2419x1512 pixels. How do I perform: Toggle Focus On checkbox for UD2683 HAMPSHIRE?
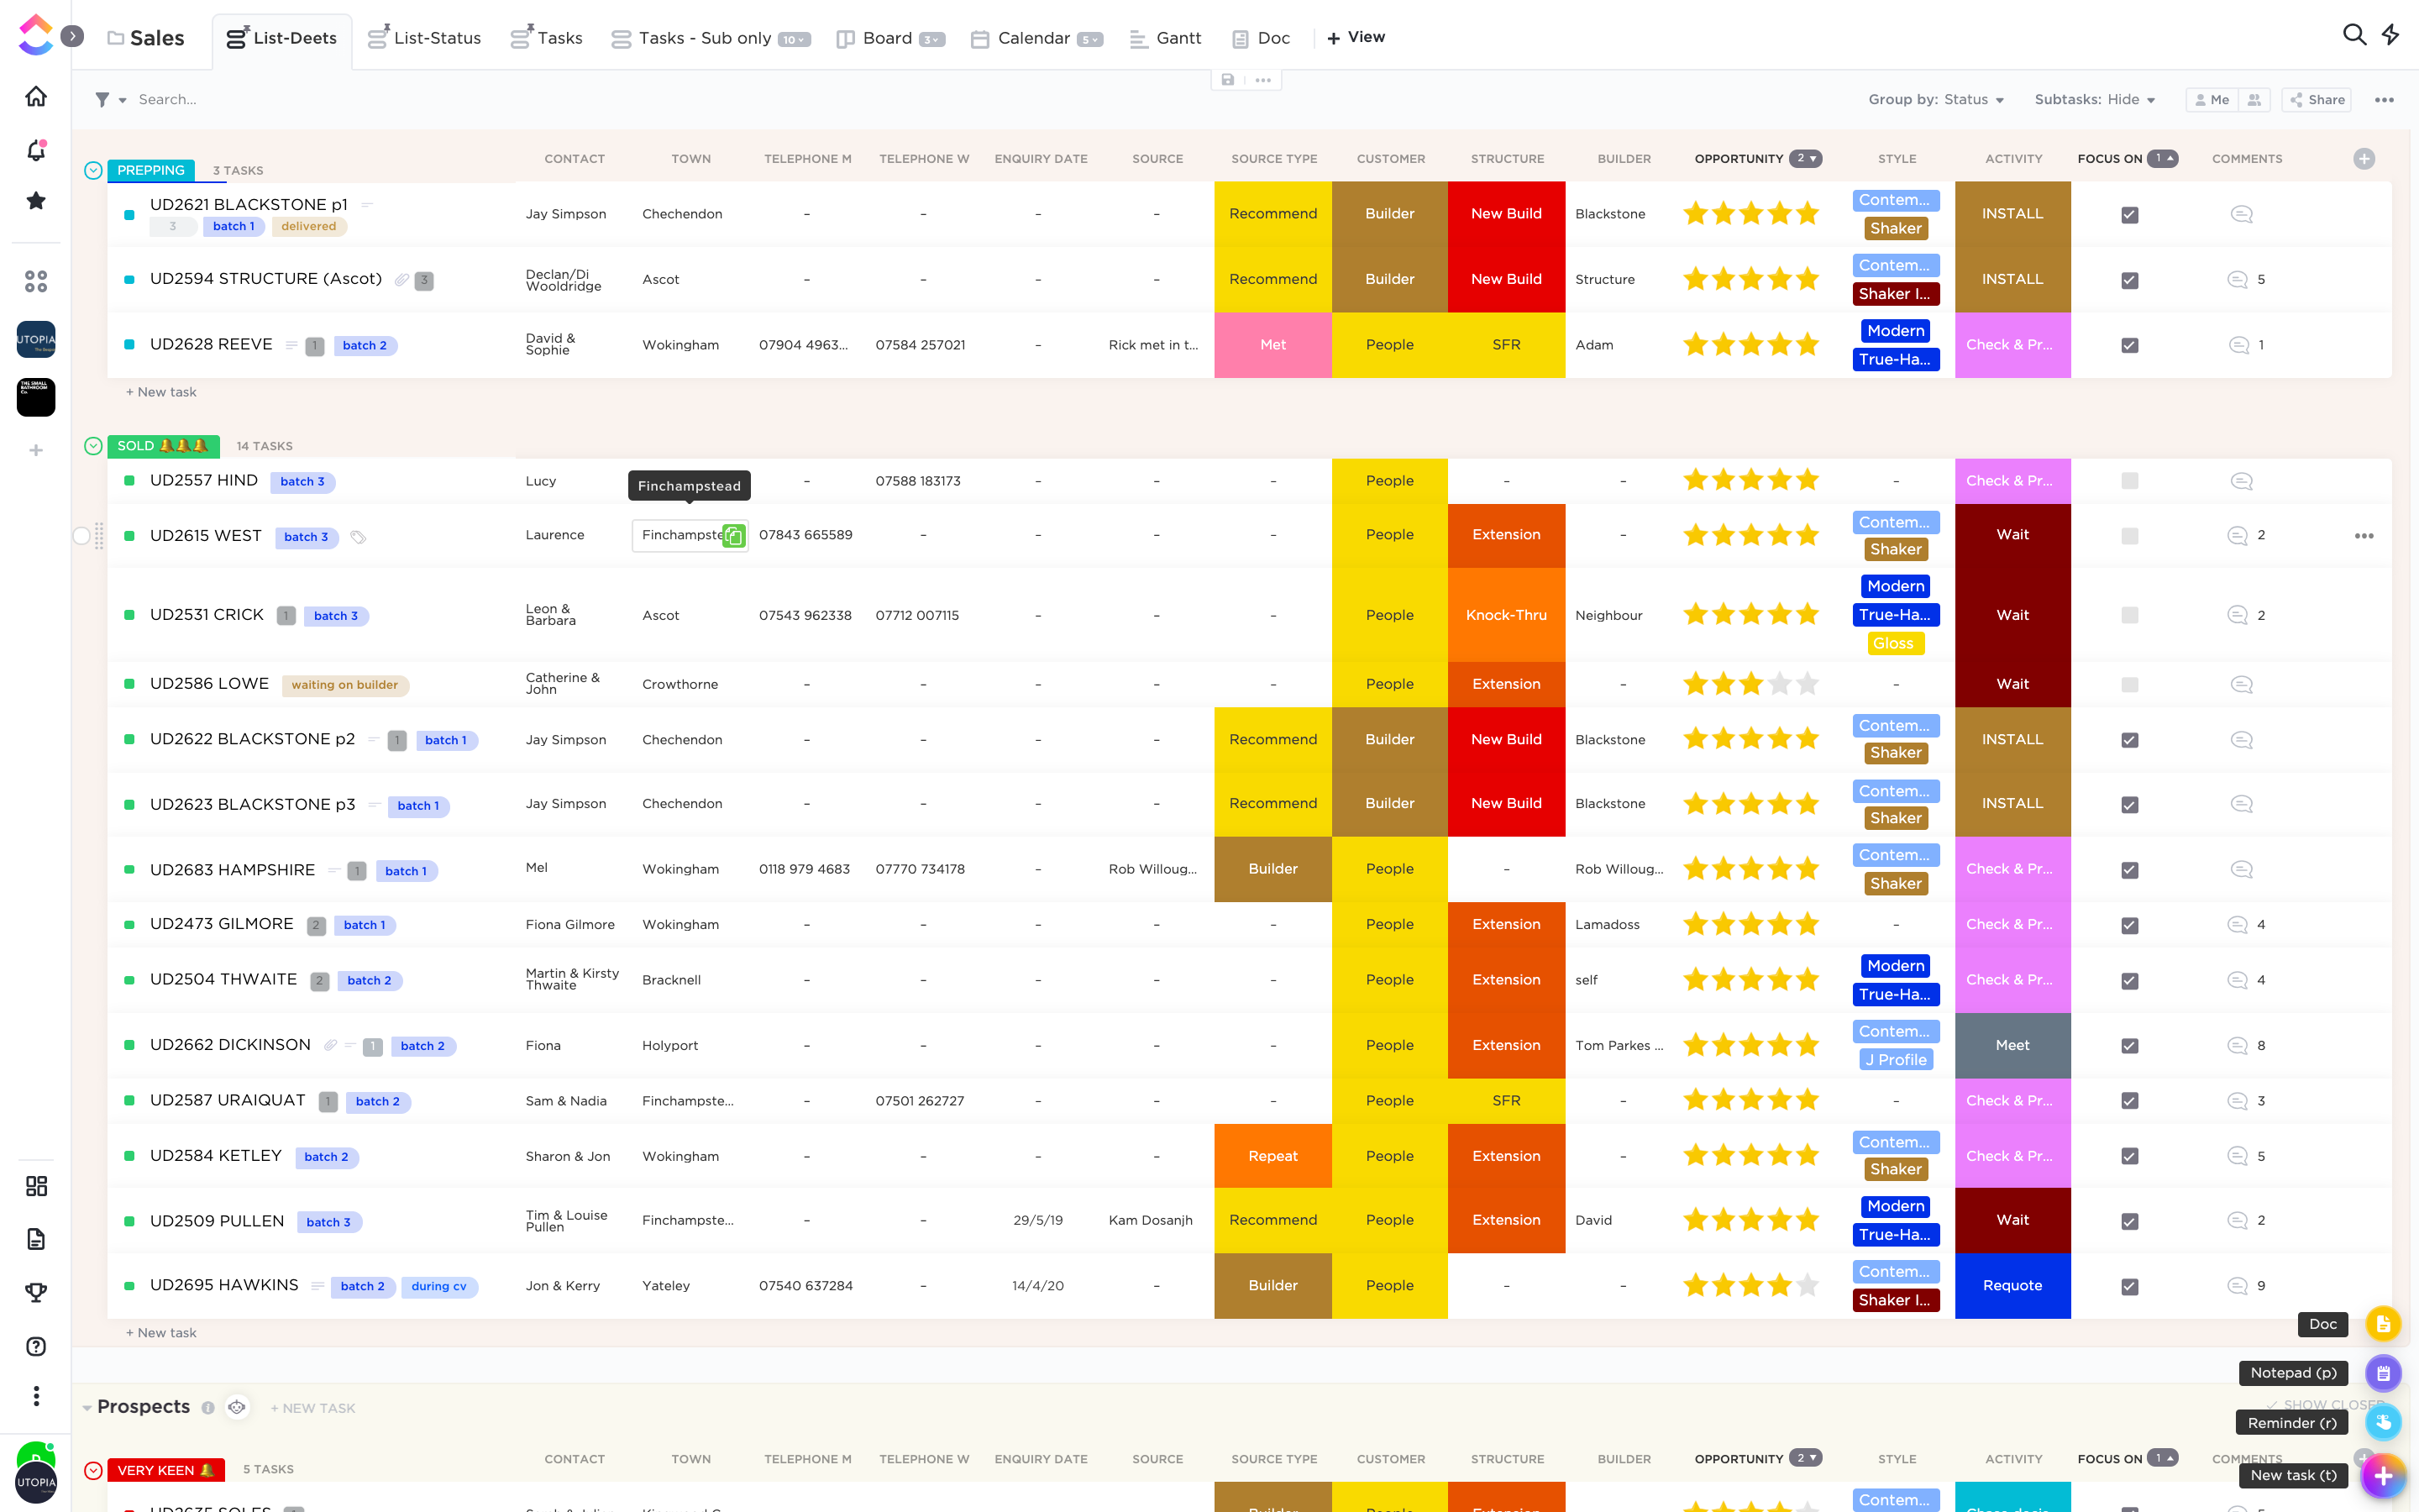coord(2129,870)
